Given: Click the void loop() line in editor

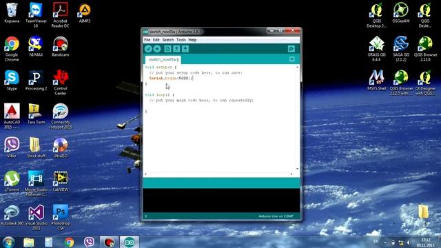Looking at the screenshot, I should pos(159,95).
